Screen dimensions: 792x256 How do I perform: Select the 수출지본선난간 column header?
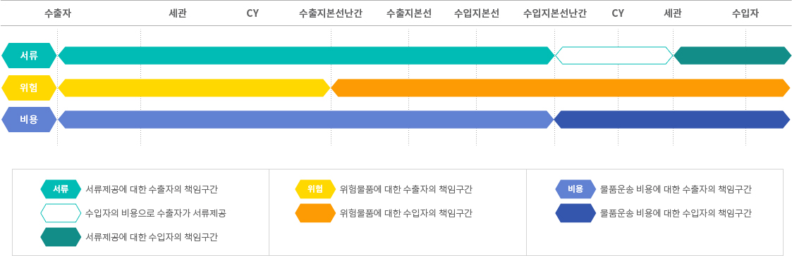[x=330, y=13]
